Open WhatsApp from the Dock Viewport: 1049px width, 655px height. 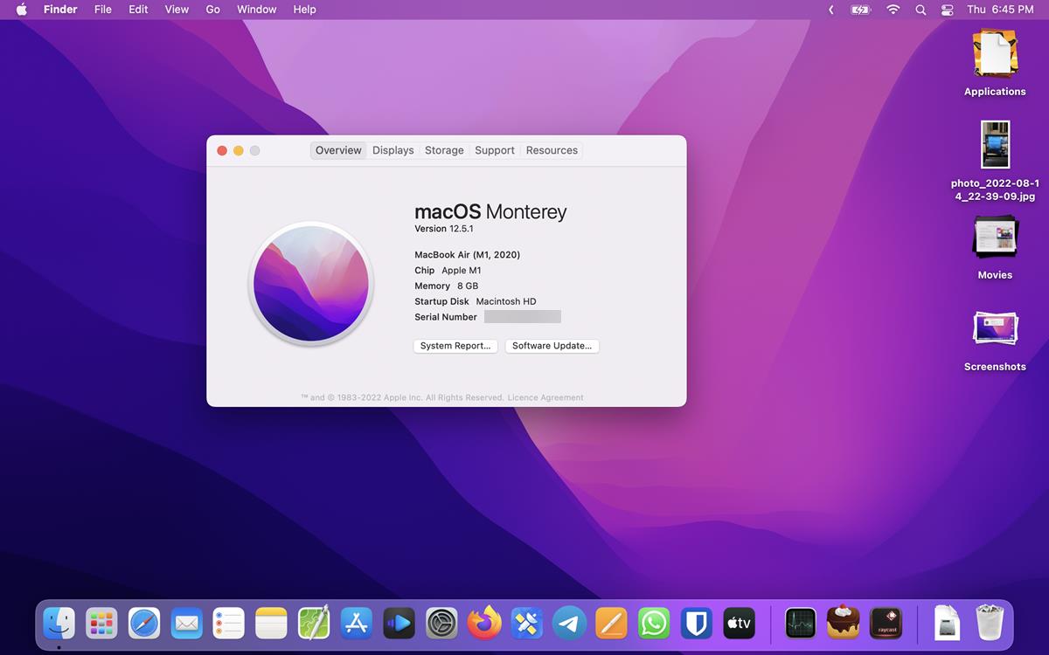(654, 623)
